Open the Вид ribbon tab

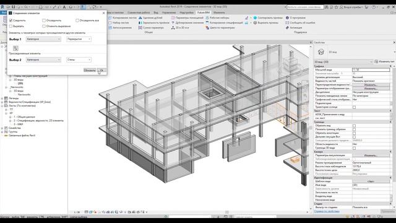coord(156,12)
